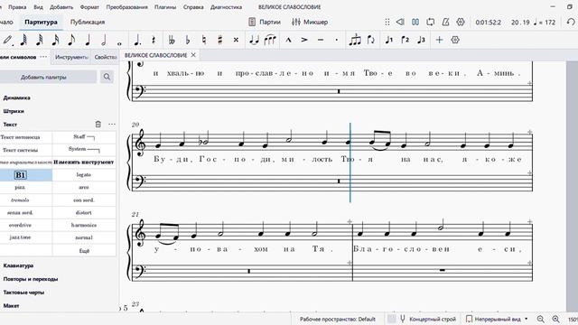Image resolution: width=578 pixels, height=325 pixels.
Task: Collapse the Текст palette
Action: tap(10, 125)
